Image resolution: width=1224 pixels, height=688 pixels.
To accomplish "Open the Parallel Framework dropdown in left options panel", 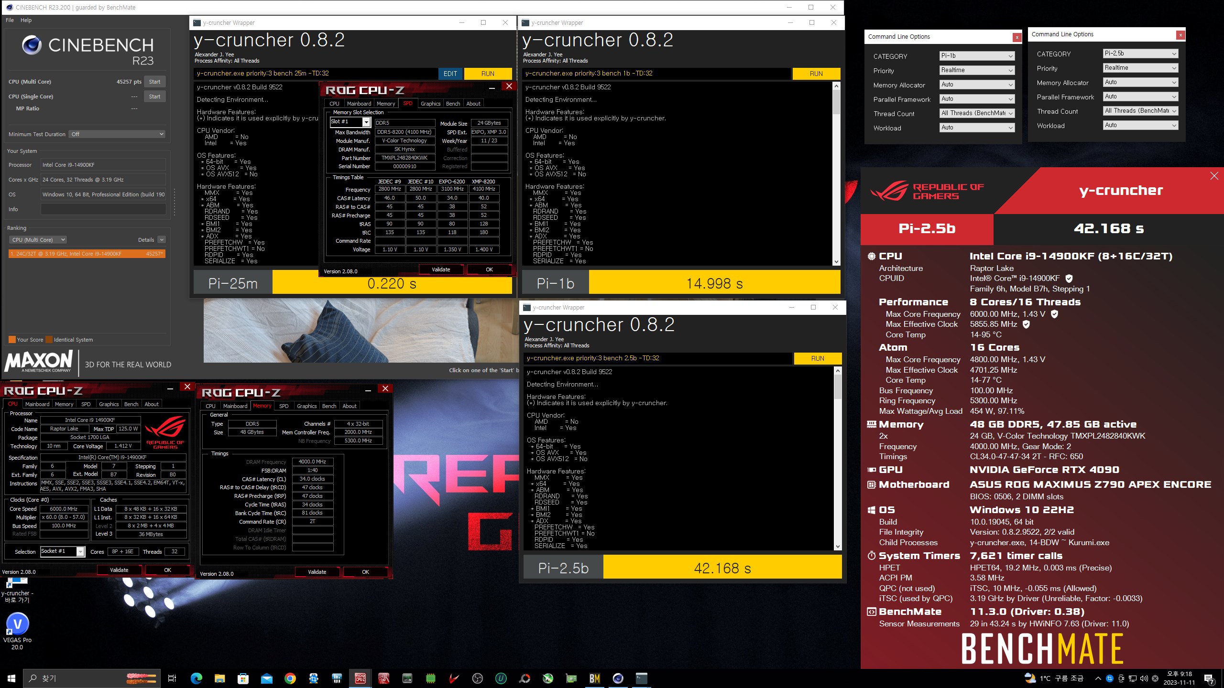I will click(977, 99).
